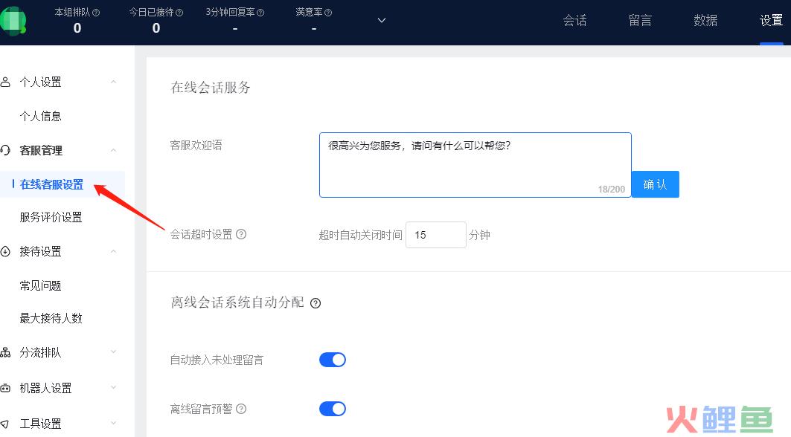Click the help icon next to 离线会话系统自动分配
The image size is (791, 437).
pyautogui.click(x=316, y=303)
